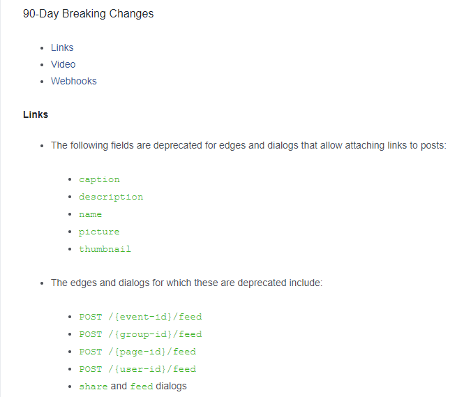Click the picture field code text

(99, 232)
